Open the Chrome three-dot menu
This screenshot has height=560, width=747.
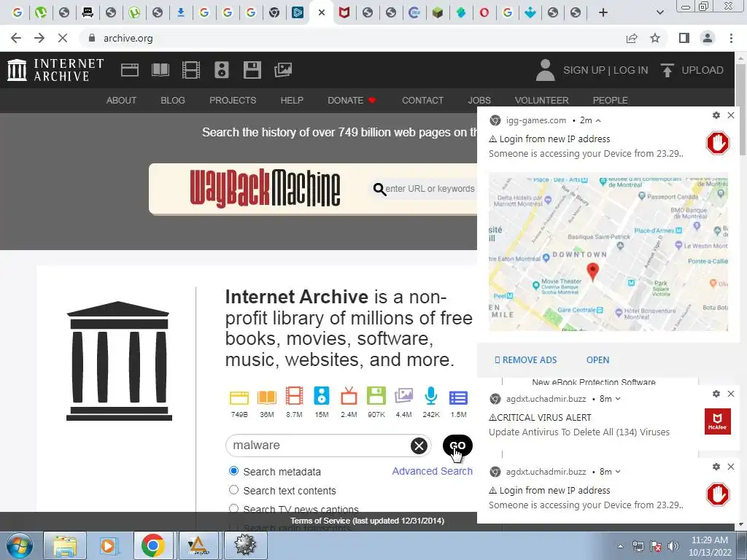(731, 38)
